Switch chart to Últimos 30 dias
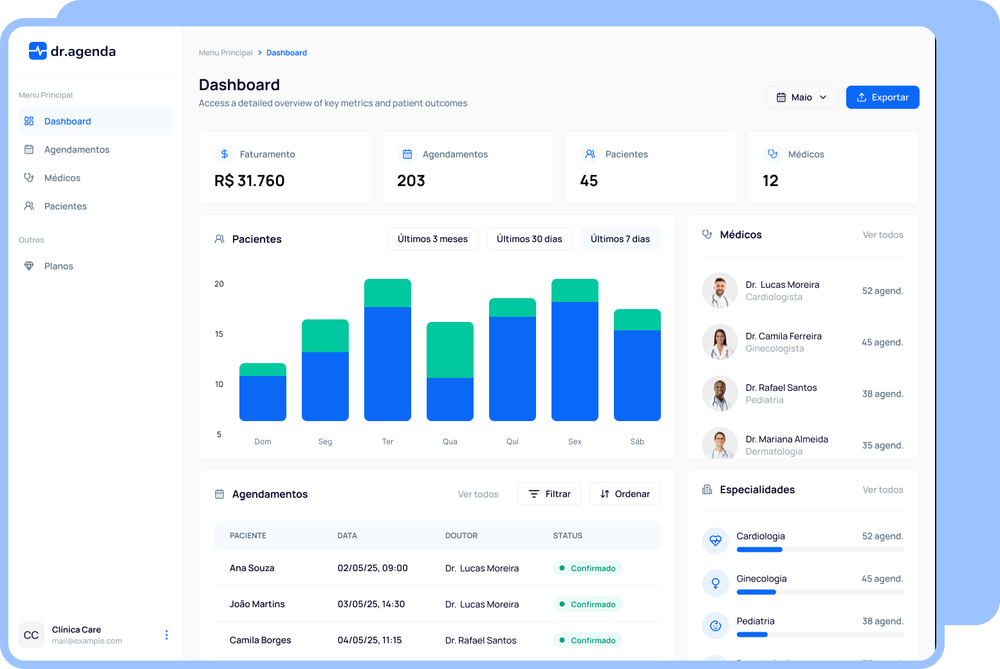This screenshot has height=669, width=1000. click(x=529, y=239)
